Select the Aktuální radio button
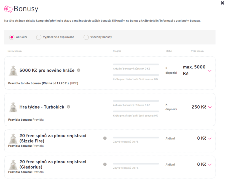The image size is (225, 182). [11, 37]
